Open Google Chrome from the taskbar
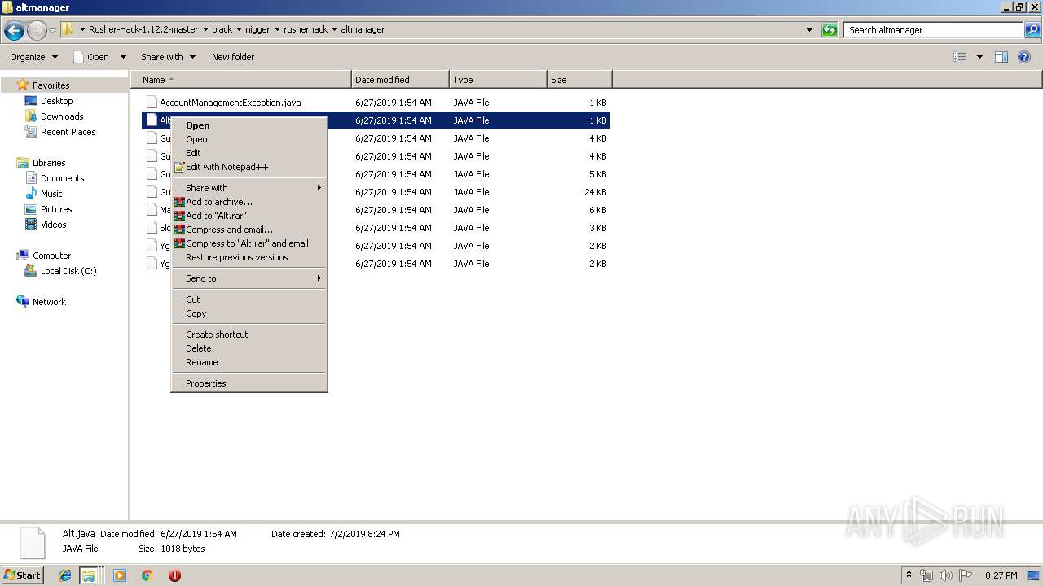 147,575
